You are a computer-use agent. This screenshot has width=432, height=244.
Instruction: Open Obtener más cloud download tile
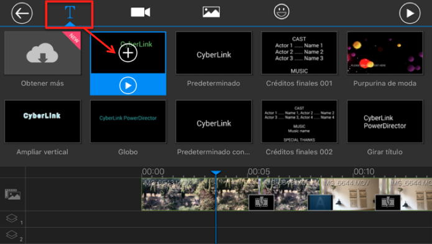pos(42,53)
